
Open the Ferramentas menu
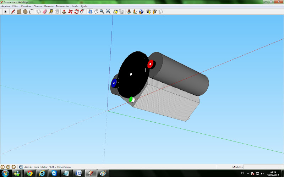point(62,6)
